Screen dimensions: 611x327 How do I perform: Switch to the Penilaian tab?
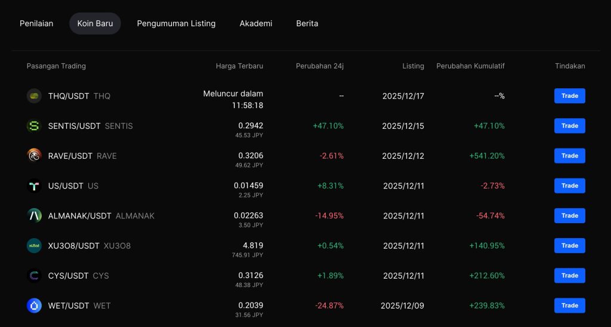click(36, 23)
